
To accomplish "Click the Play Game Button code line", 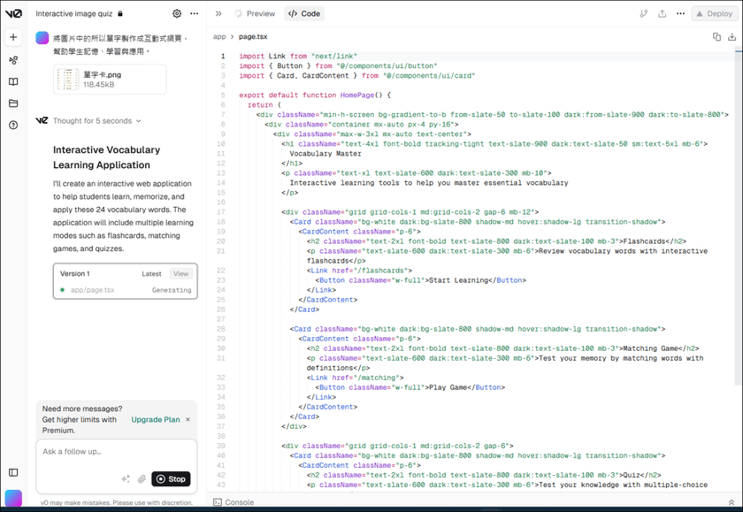I will click(410, 387).
